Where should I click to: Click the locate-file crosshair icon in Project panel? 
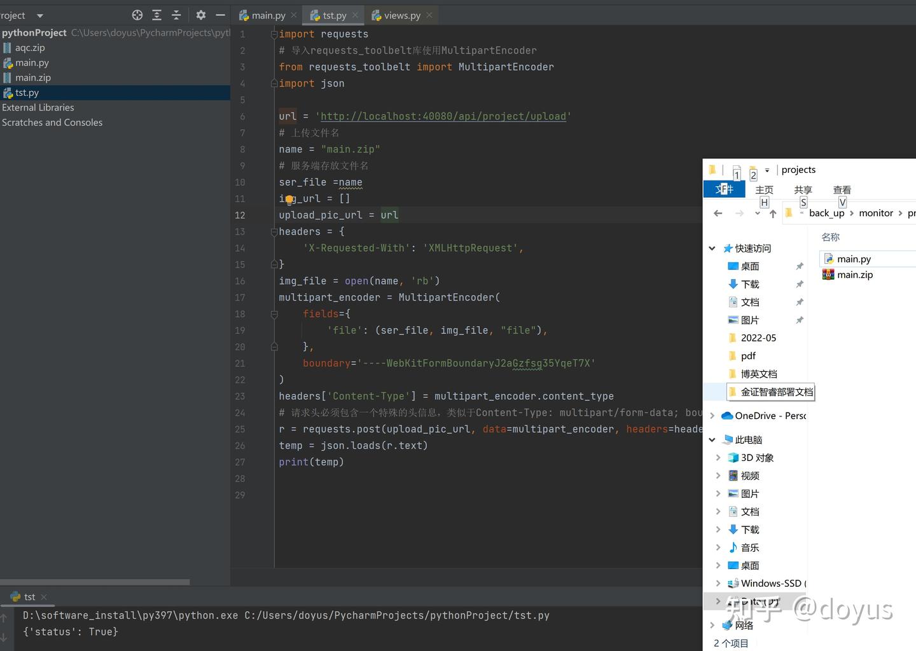(137, 15)
